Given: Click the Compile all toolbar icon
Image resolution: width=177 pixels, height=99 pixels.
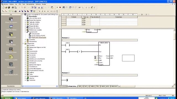Looking at the screenshot, I should (35, 7).
